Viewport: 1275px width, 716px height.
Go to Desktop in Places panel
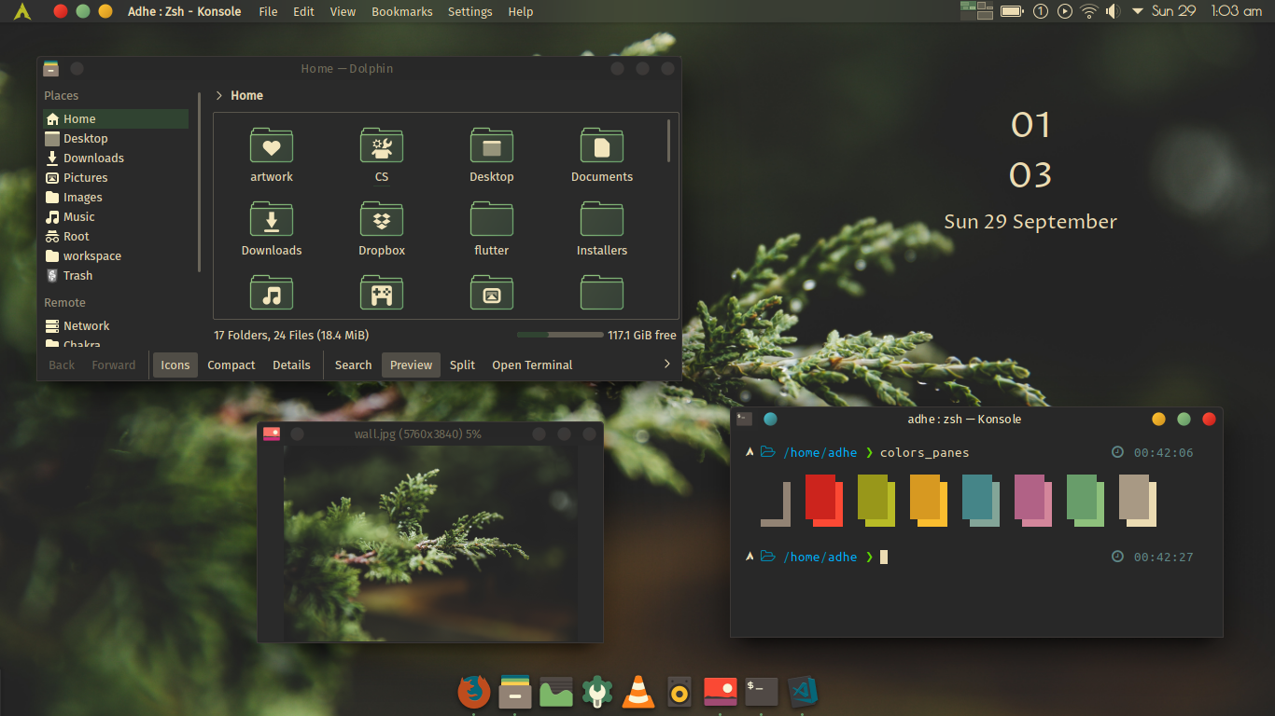[116, 138]
